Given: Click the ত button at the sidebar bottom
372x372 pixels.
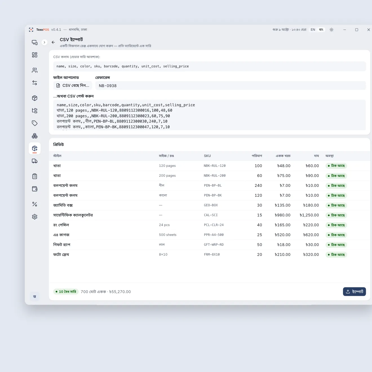Looking at the screenshot, I should tap(35, 296).
